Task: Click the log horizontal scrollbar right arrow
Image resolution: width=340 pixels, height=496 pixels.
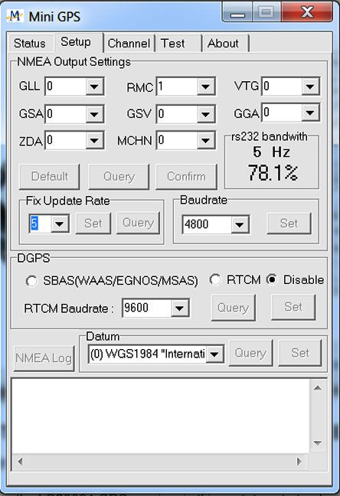Action: (x=299, y=462)
